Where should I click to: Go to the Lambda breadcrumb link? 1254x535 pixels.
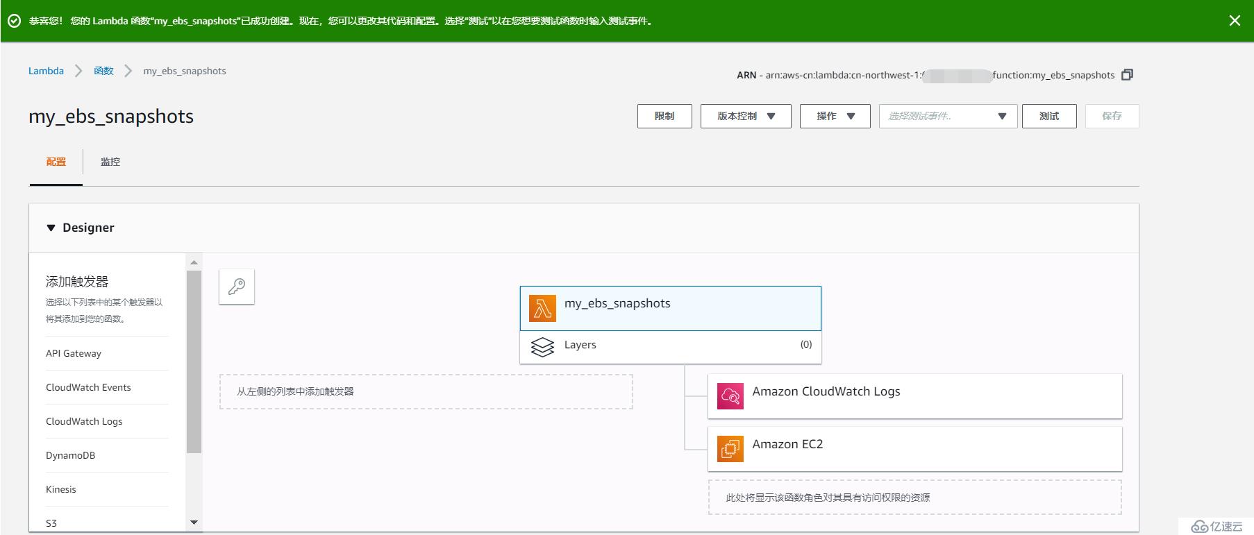(46, 71)
